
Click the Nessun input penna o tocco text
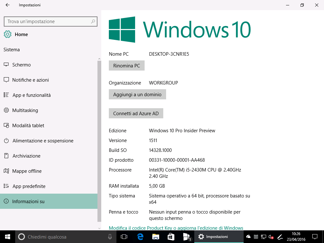pos(195,215)
